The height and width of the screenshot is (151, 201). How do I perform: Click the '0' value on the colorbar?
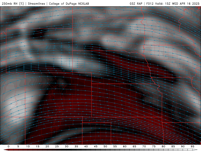9,146
